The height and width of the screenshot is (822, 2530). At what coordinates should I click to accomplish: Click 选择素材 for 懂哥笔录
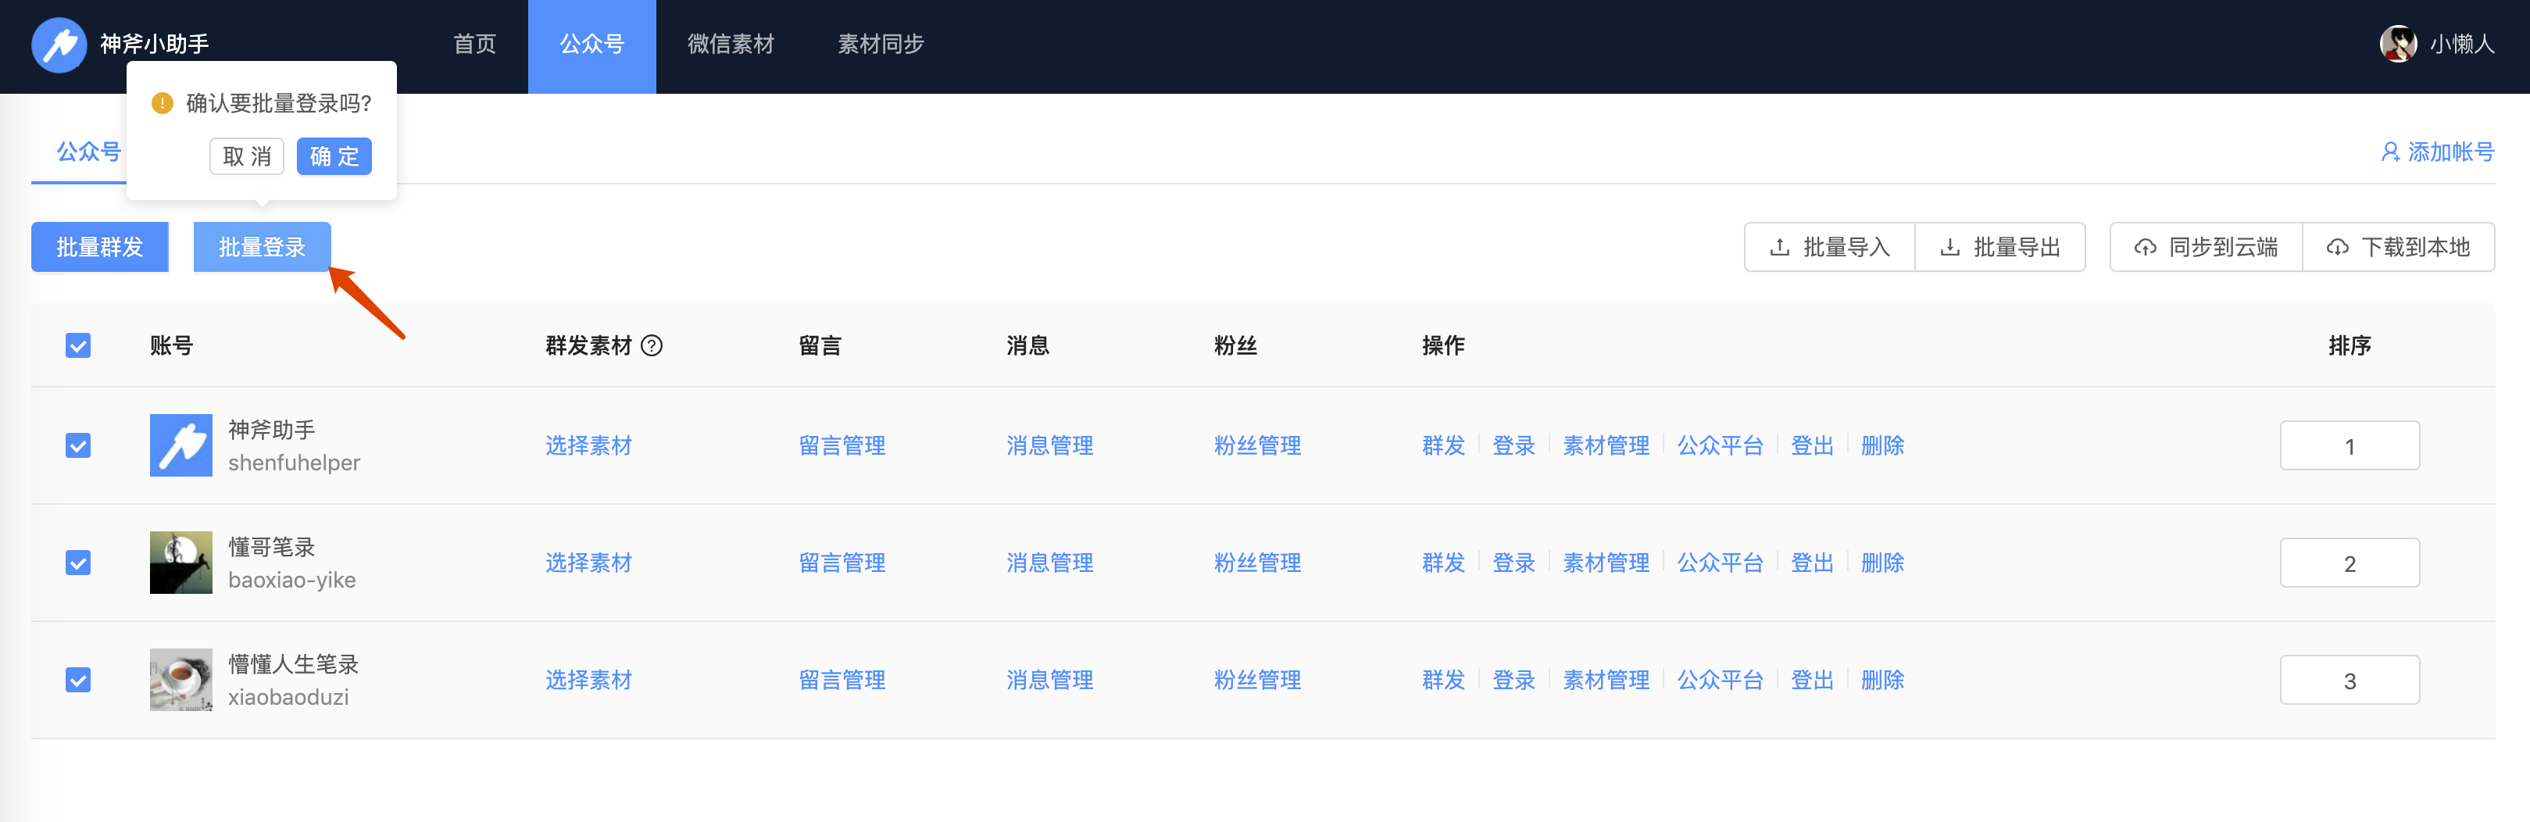(588, 563)
